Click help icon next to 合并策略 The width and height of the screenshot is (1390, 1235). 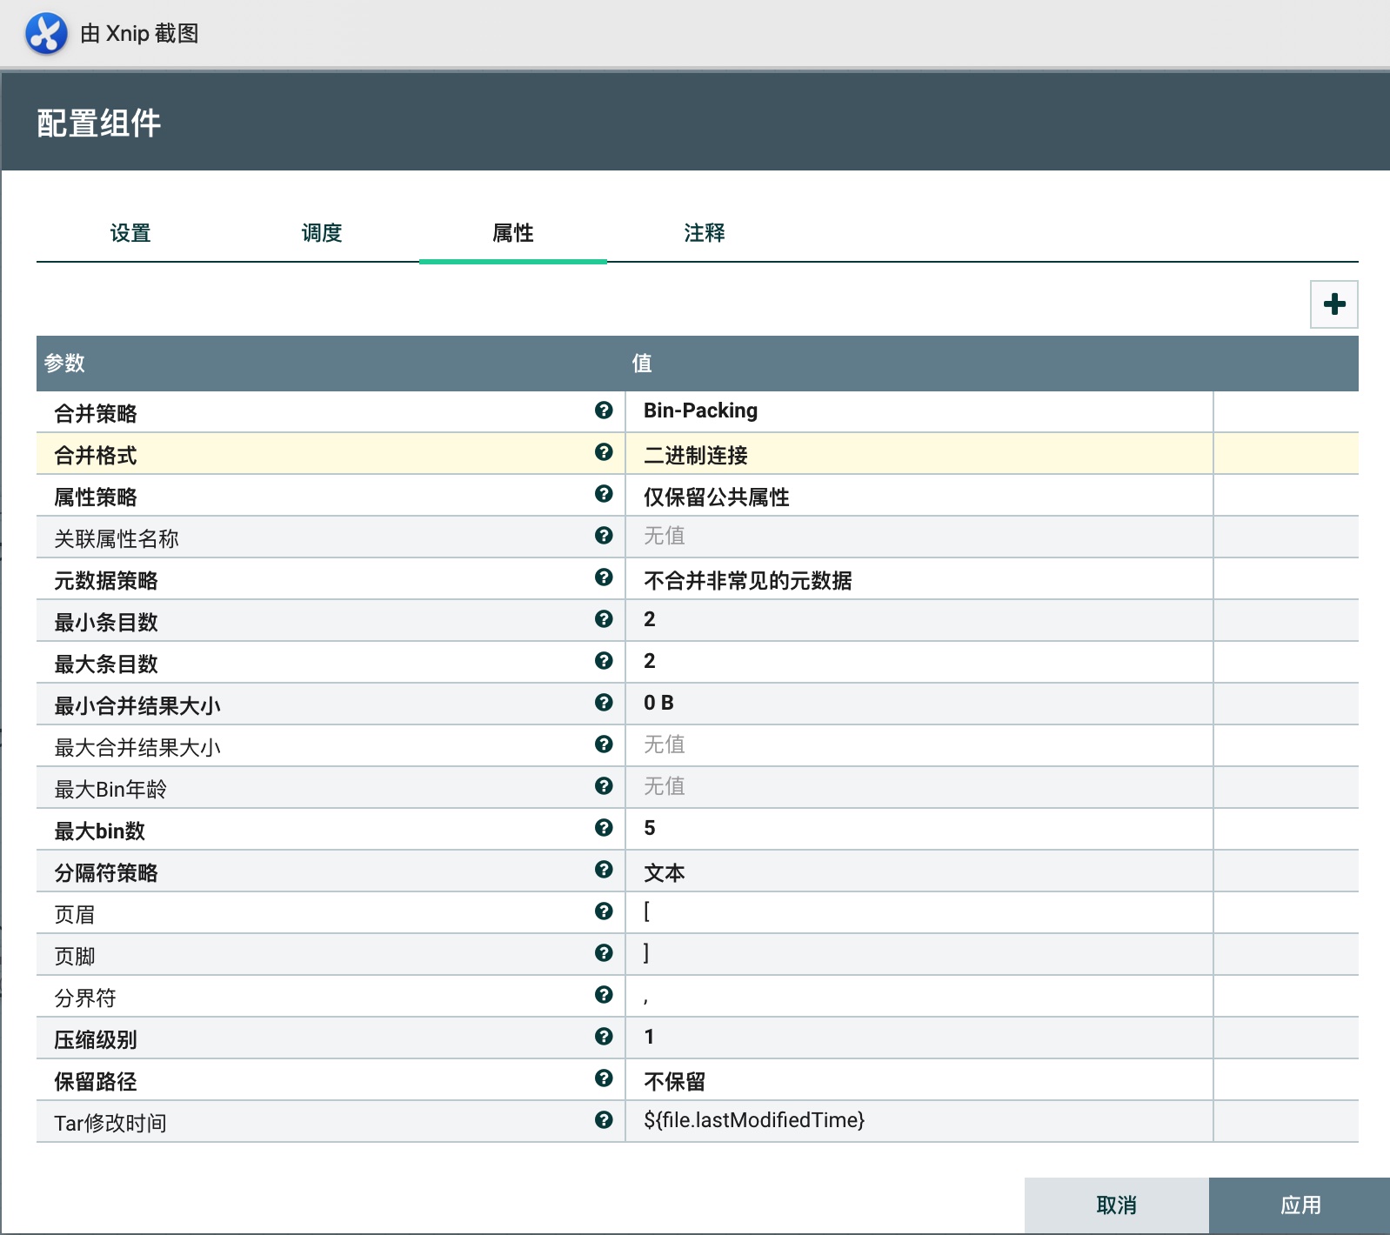pyautogui.click(x=604, y=411)
